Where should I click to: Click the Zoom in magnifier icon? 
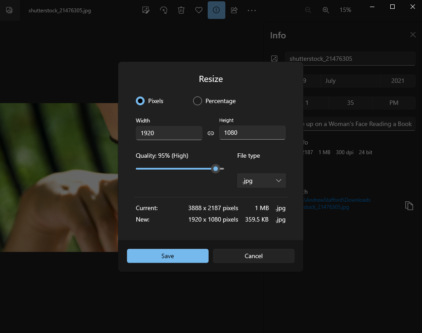pyautogui.click(x=326, y=10)
